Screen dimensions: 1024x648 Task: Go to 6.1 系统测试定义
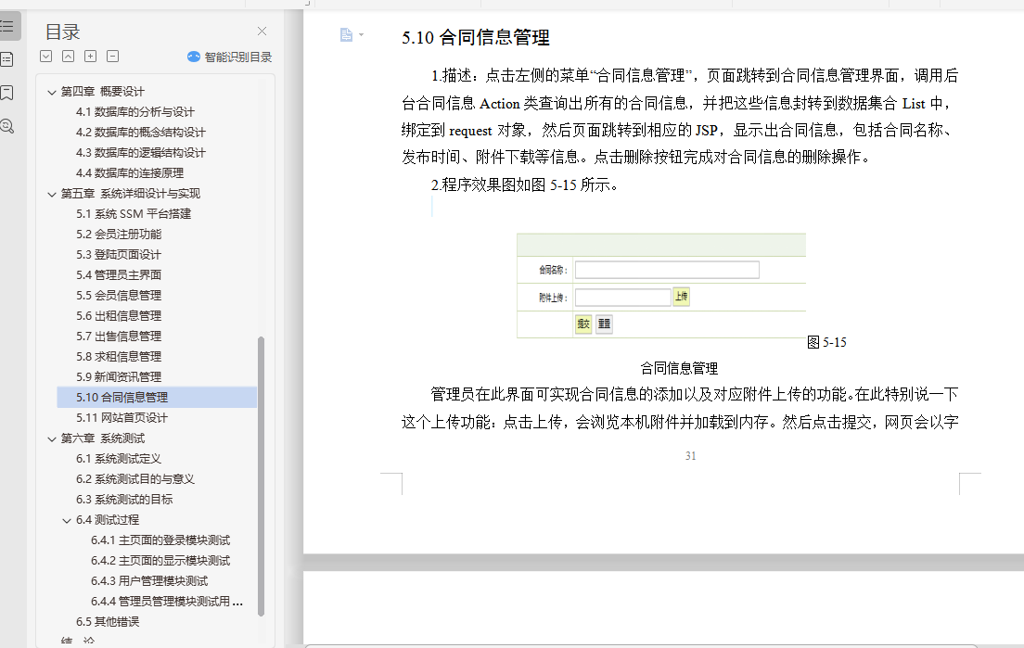tap(118, 459)
